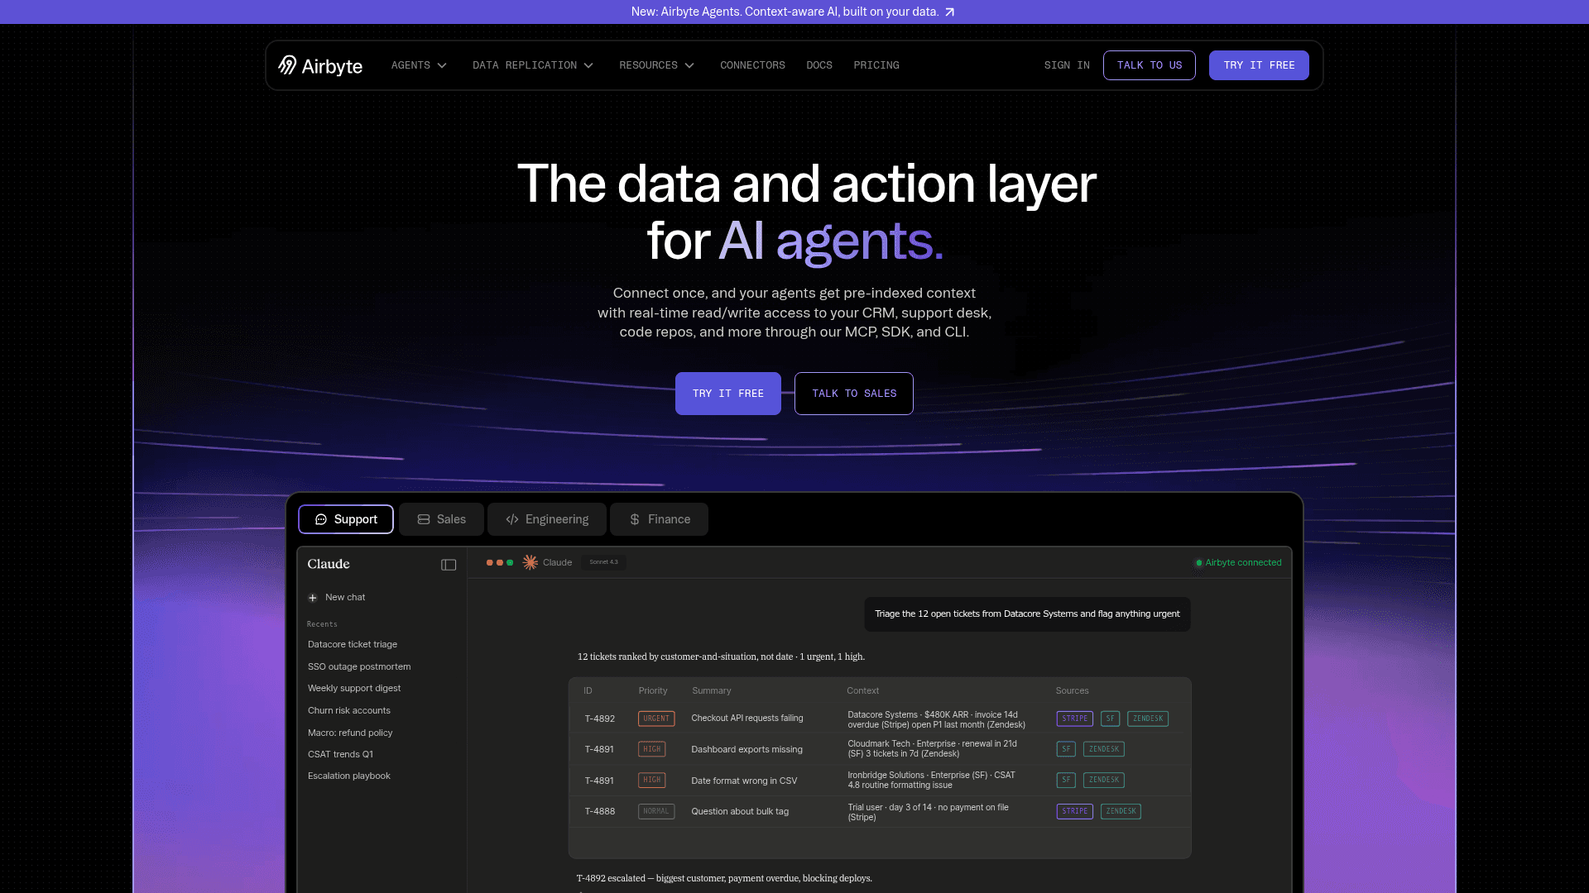The width and height of the screenshot is (1589, 893).
Task: Click the NORMAL priority badge for T-4888
Action: click(656, 811)
